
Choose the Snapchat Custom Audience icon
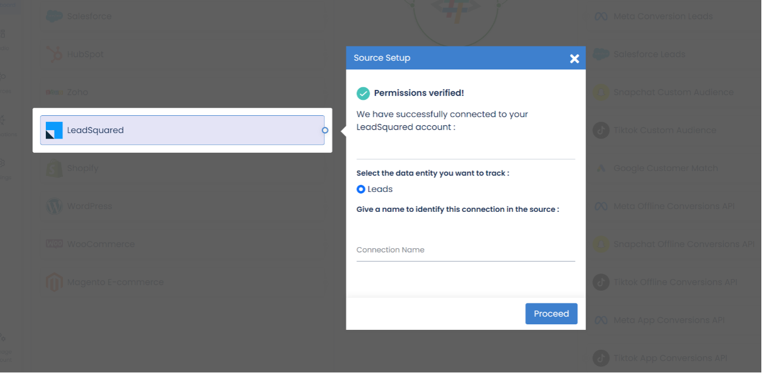click(601, 92)
